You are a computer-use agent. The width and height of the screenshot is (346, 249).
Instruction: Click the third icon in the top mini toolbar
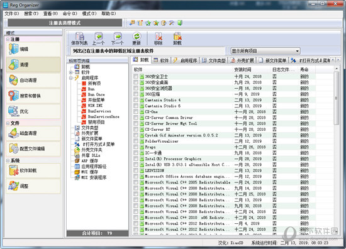[x=148, y=23]
